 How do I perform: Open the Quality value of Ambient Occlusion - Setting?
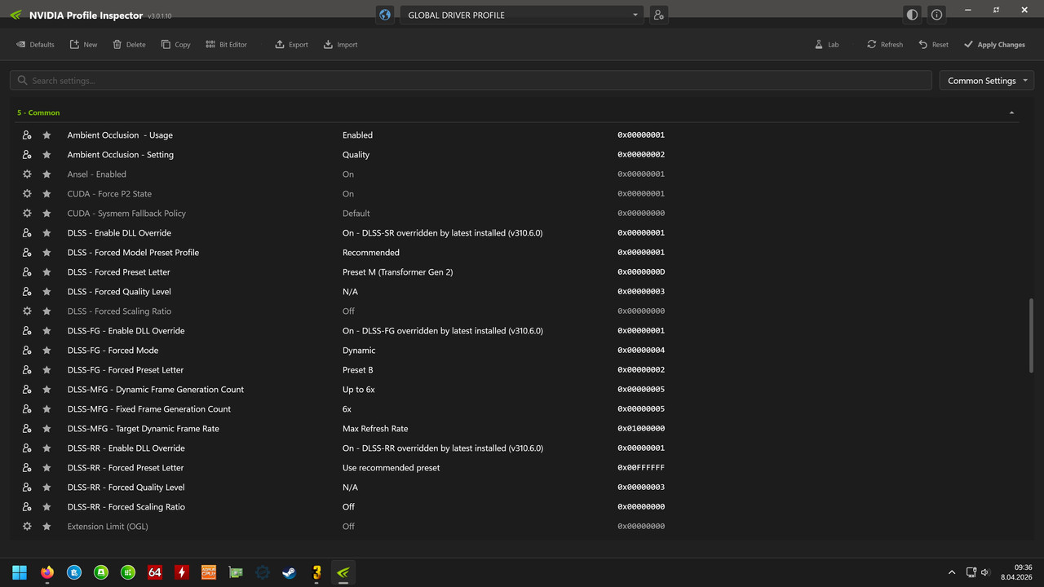(356, 155)
